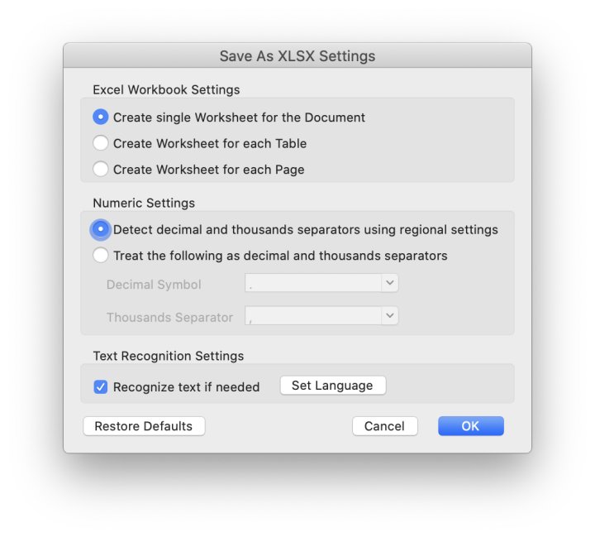Click the Excel Workbook Settings heading
595x537 pixels.
(x=166, y=89)
